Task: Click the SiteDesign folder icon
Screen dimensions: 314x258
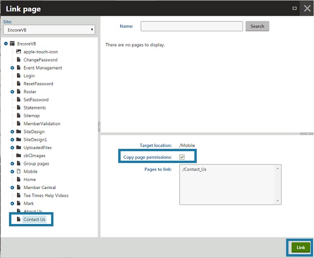Action: pos(19,131)
